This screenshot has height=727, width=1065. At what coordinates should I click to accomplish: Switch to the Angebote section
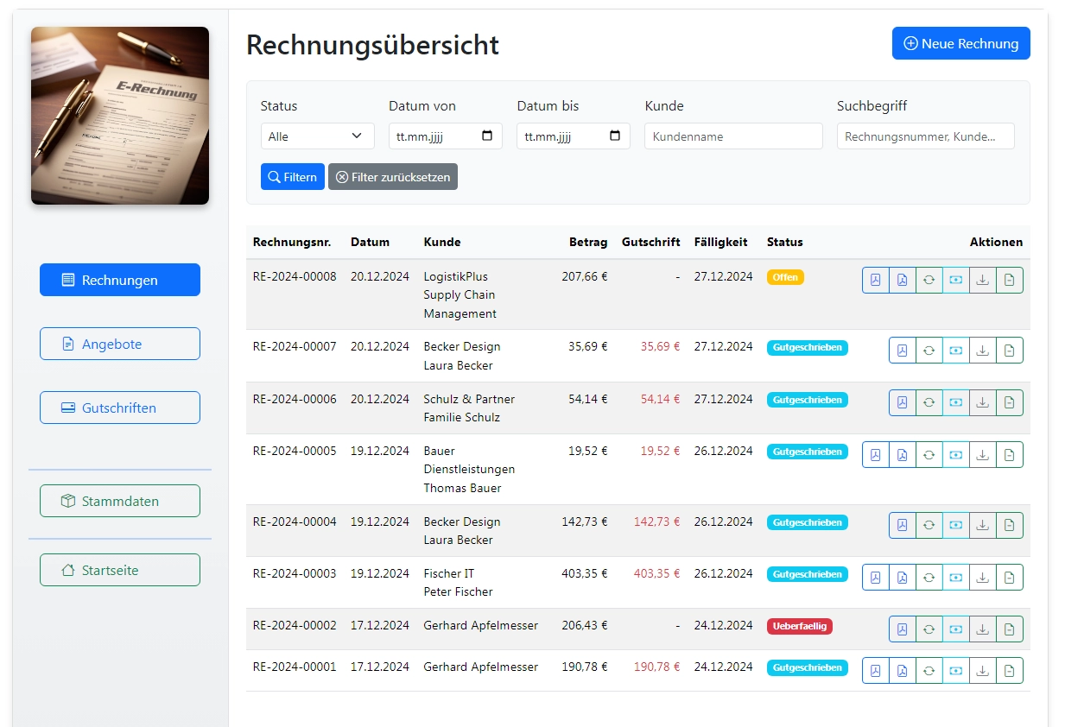point(119,344)
